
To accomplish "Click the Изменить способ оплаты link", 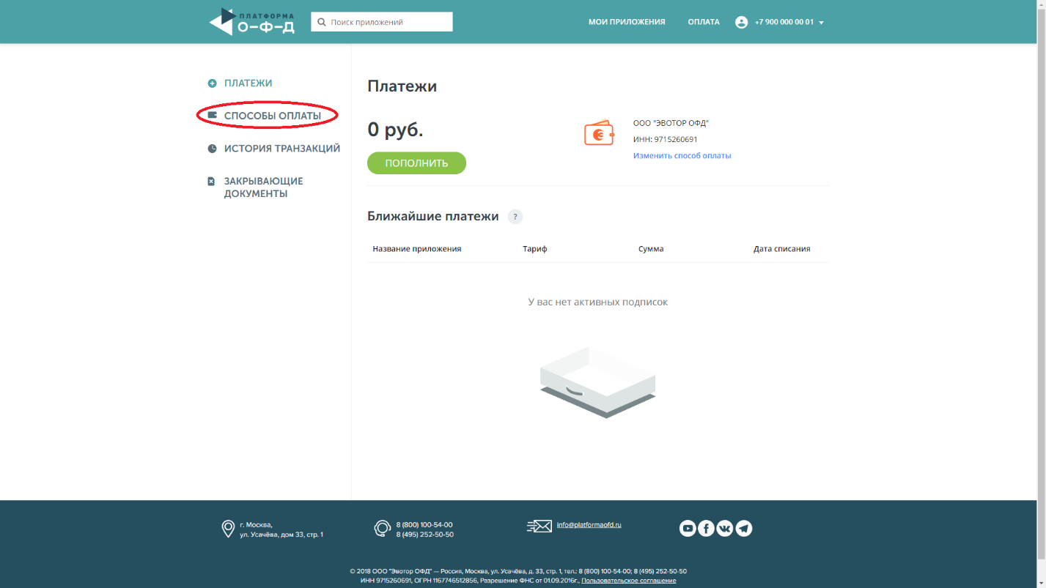I will coord(682,156).
